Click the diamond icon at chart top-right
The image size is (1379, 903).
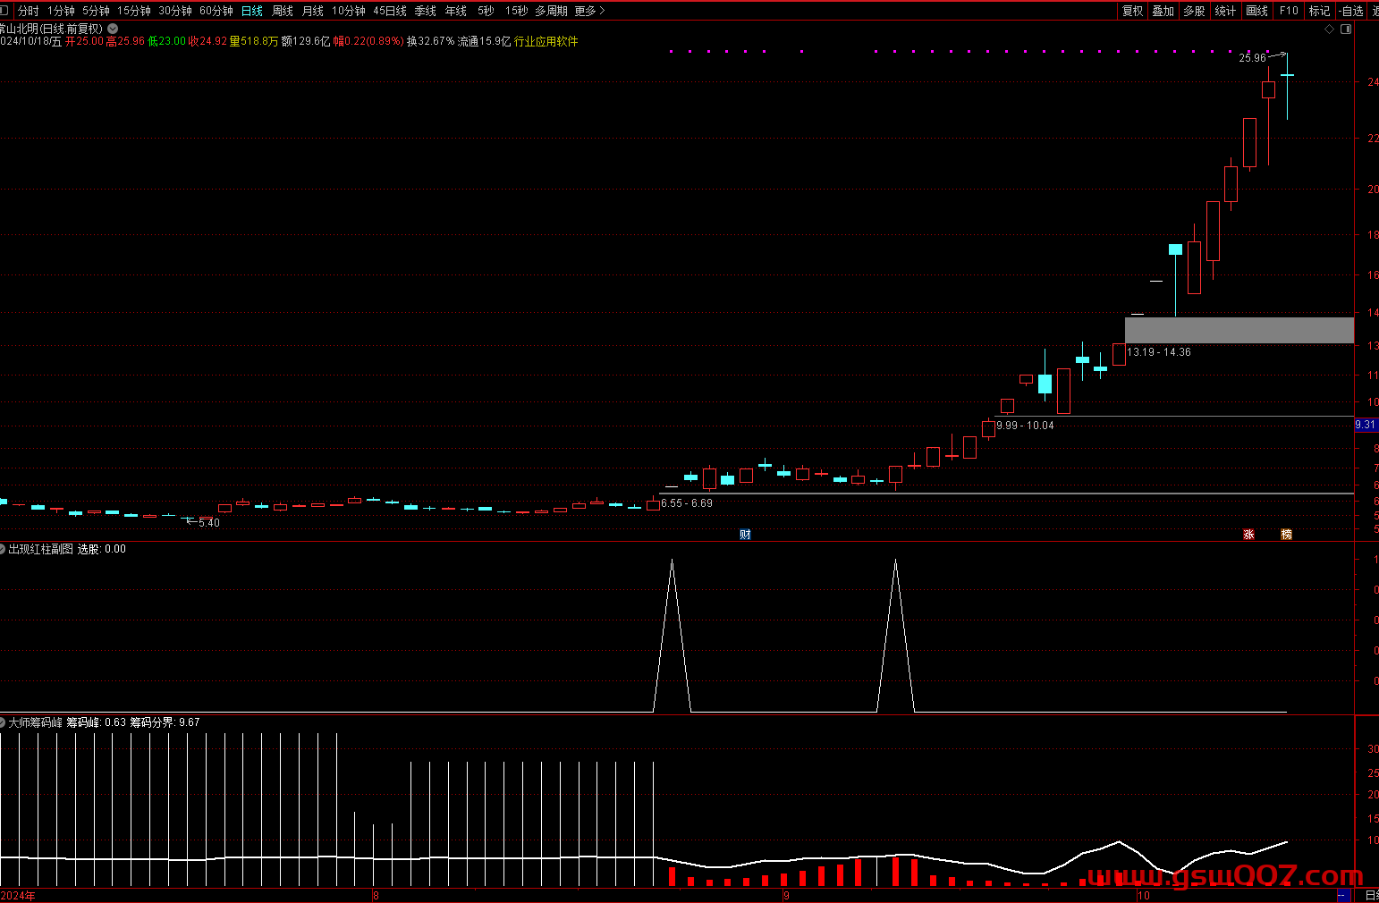point(1330,30)
